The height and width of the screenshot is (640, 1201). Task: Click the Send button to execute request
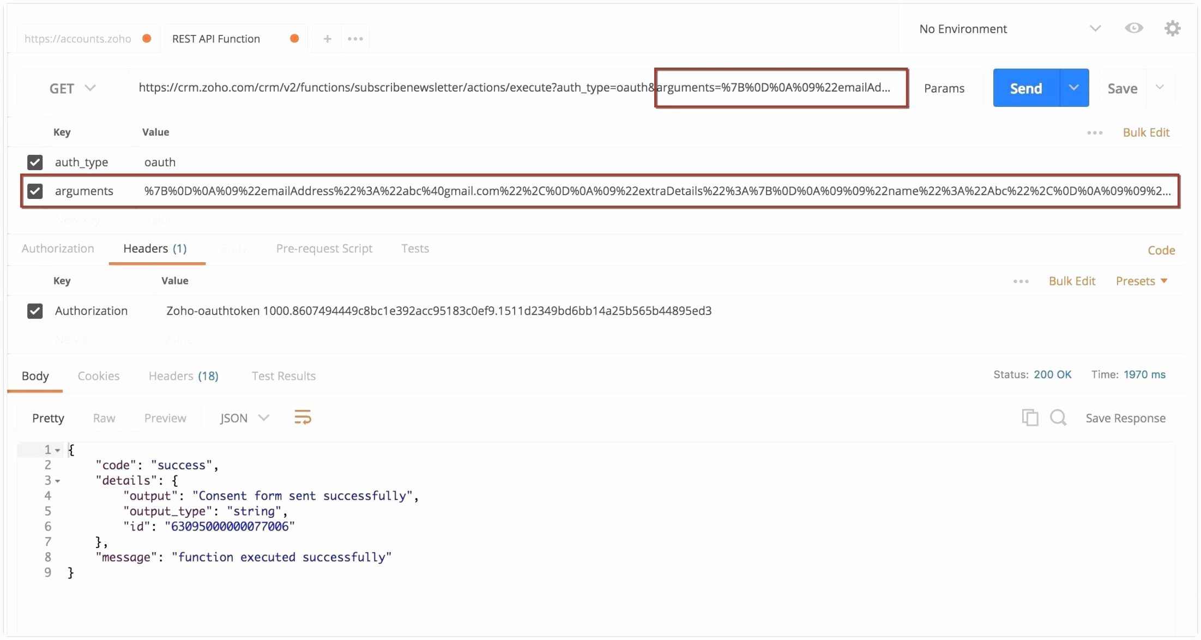(x=1025, y=87)
